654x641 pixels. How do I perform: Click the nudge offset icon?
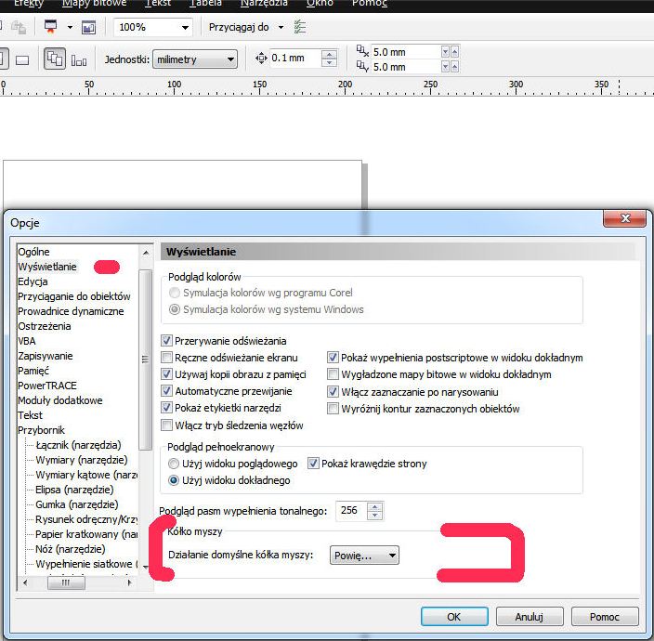click(x=261, y=59)
